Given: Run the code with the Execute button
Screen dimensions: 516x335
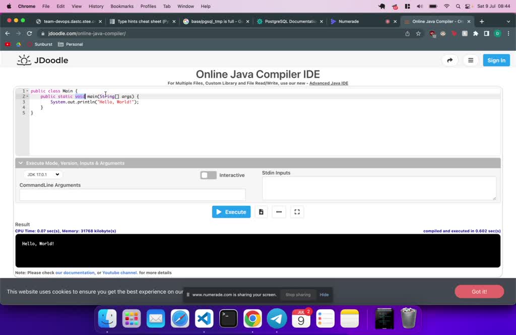Looking at the screenshot, I should point(231,212).
